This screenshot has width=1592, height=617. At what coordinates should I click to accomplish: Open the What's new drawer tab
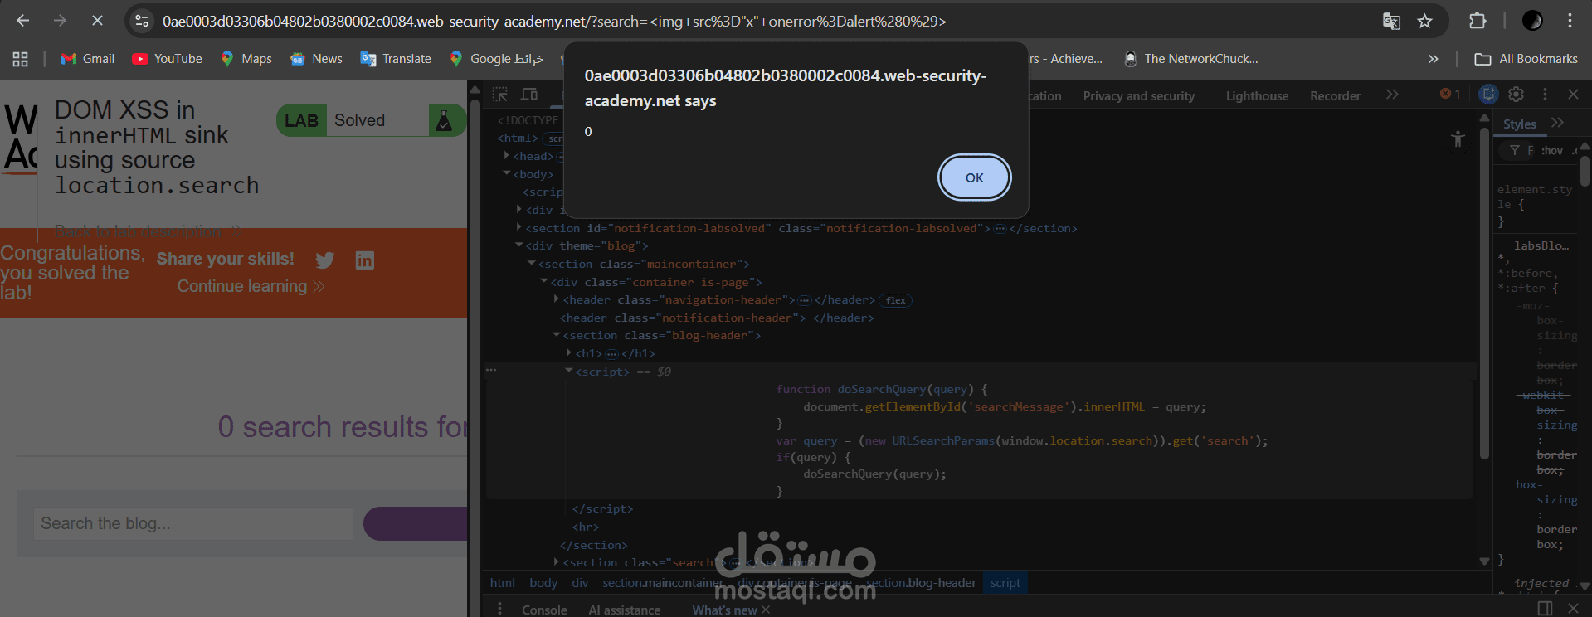[x=724, y=610]
